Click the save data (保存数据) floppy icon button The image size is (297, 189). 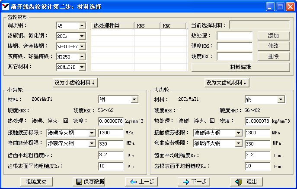(x=89, y=182)
